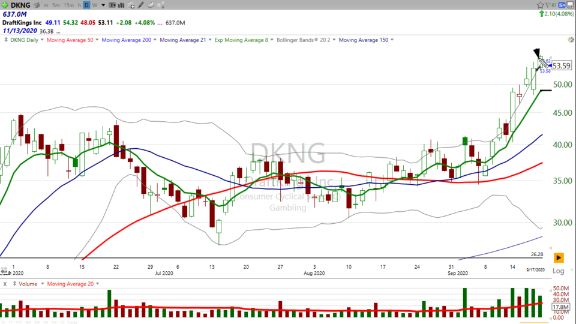Select the hourly 'h' time frame
This screenshot has height=324, width=576.
79,5
